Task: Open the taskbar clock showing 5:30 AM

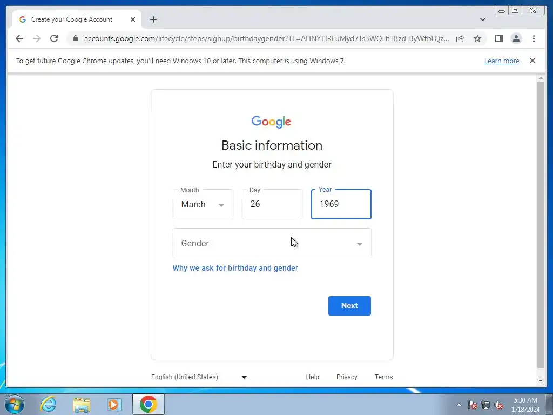Action: click(x=525, y=405)
